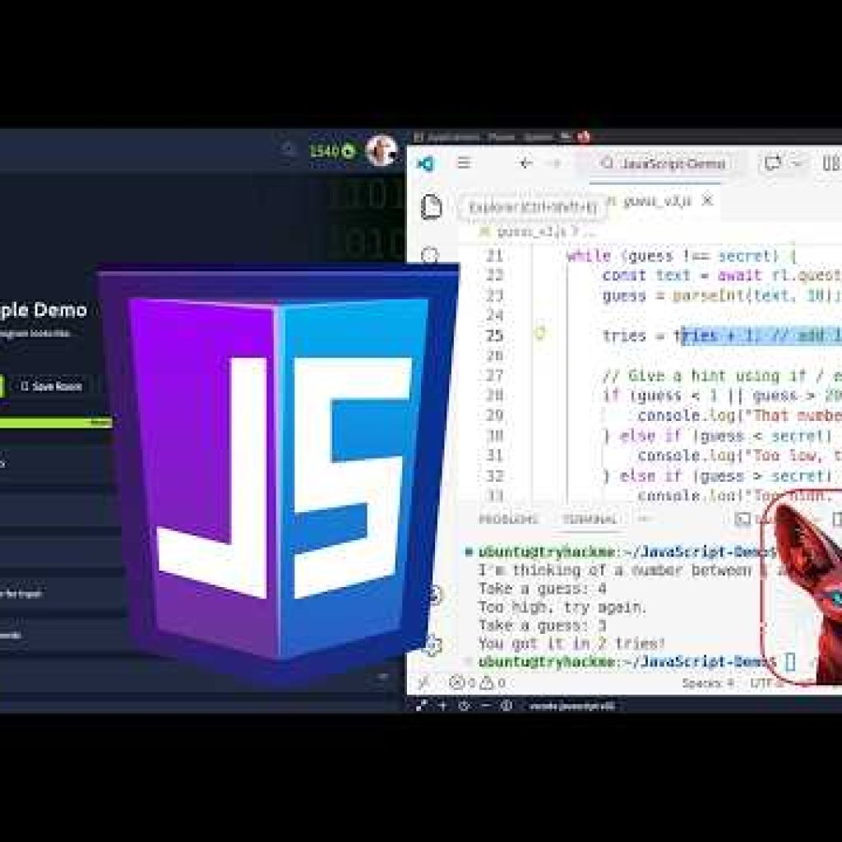Open the Places menu in top panel
This screenshot has width=842, height=842.
coord(501,137)
